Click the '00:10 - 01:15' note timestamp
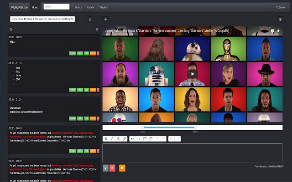Image resolution: width=292 pixels, height=182 pixels. (x=15, y=63)
